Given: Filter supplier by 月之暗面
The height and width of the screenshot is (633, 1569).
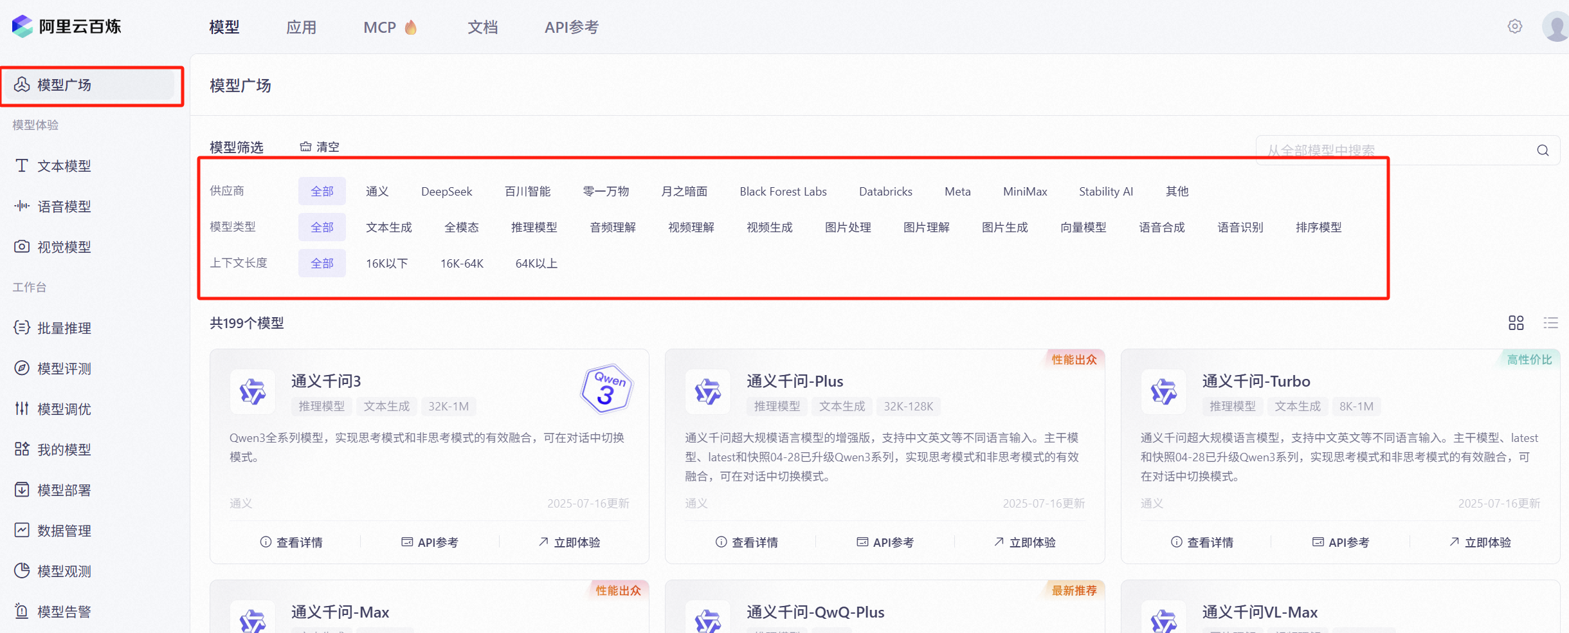Looking at the screenshot, I should pyautogui.click(x=684, y=191).
